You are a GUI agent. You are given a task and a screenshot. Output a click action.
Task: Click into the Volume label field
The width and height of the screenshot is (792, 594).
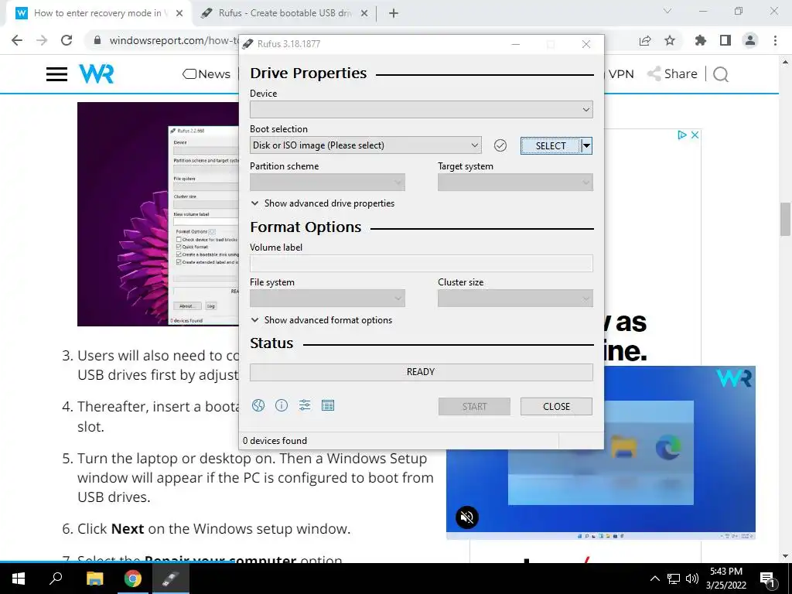(422, 263)
